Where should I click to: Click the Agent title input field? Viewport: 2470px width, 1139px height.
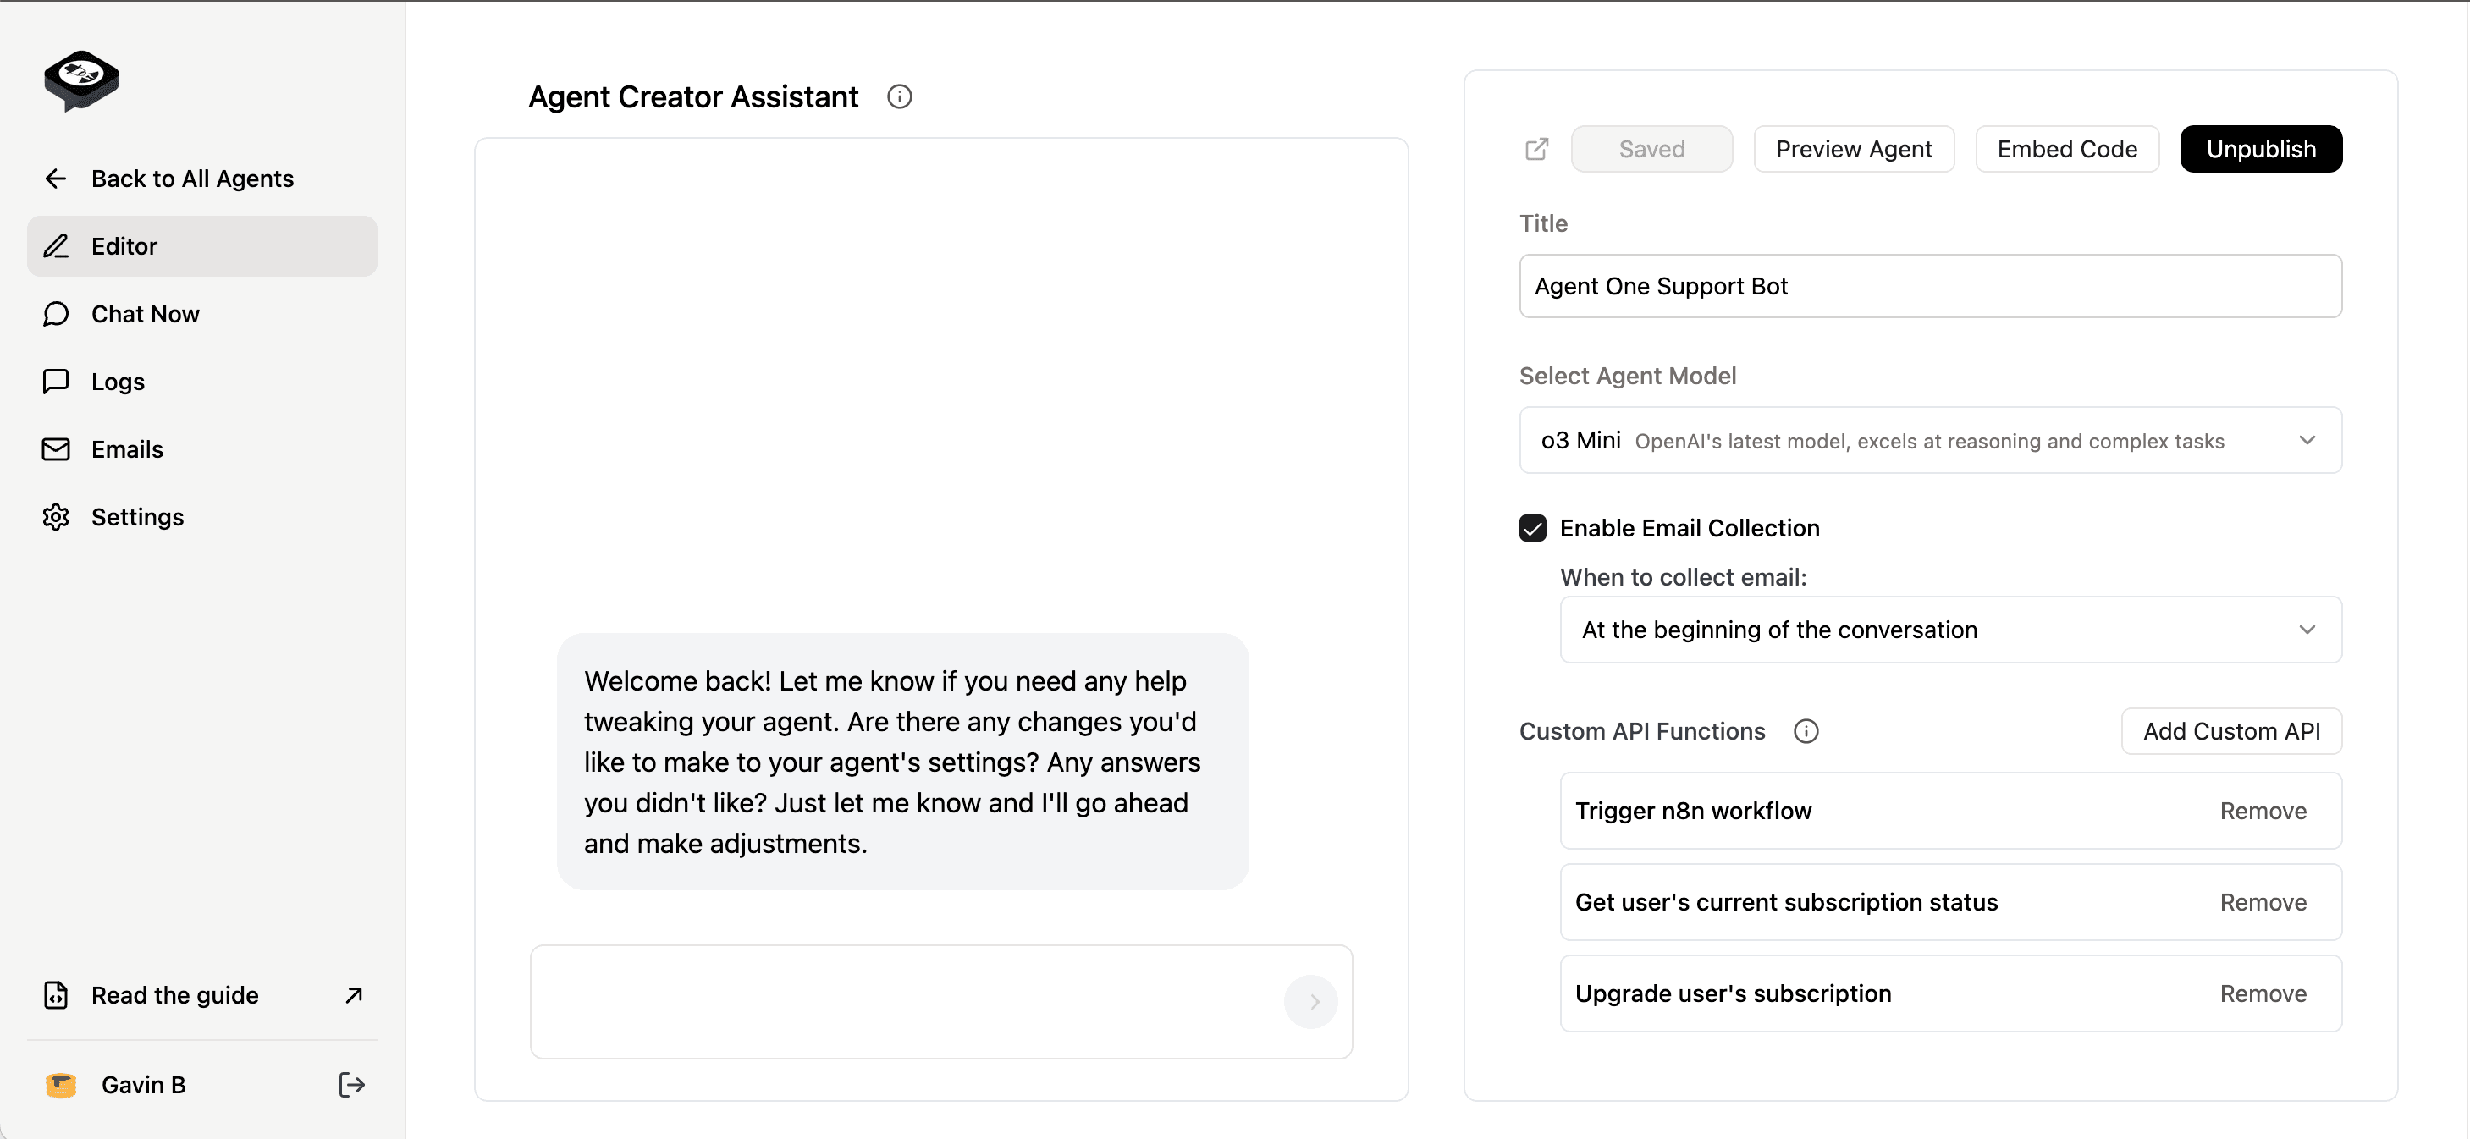pyautogui.click(x=1930, y=285)
